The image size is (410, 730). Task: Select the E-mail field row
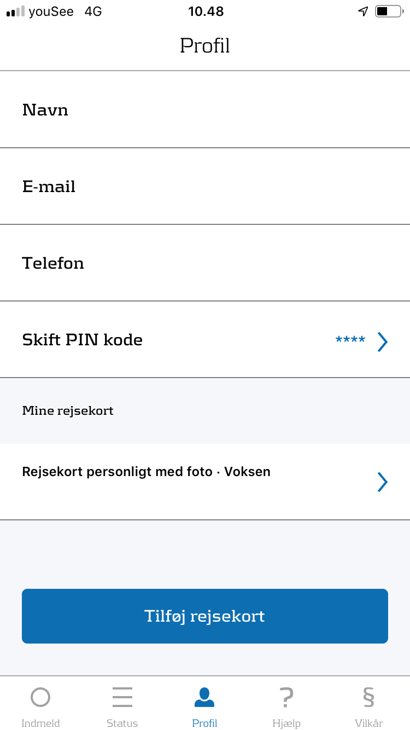[205, 187]
